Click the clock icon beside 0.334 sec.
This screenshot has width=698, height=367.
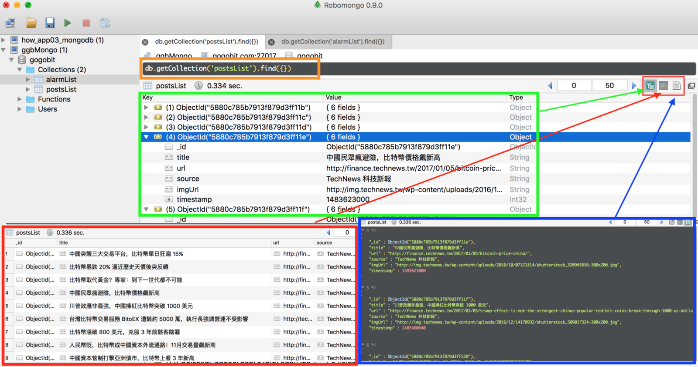(198, 86)
